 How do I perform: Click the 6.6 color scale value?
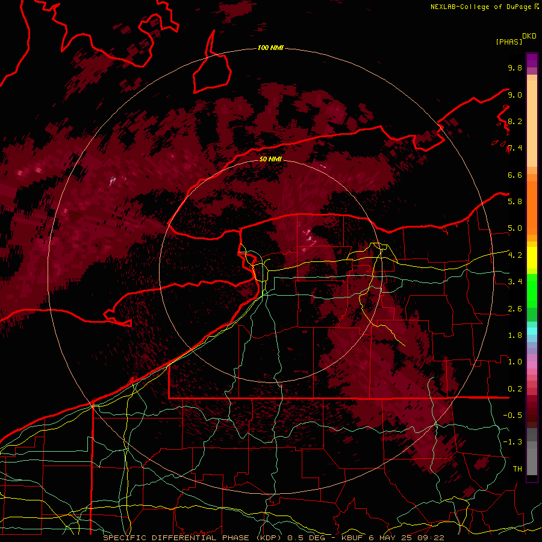(515, 175)
